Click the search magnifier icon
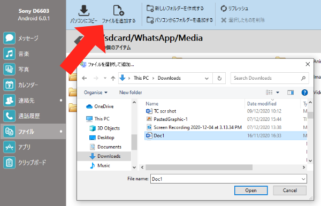The width and height of the screenshot is (321, 206). tap(303, 78)
